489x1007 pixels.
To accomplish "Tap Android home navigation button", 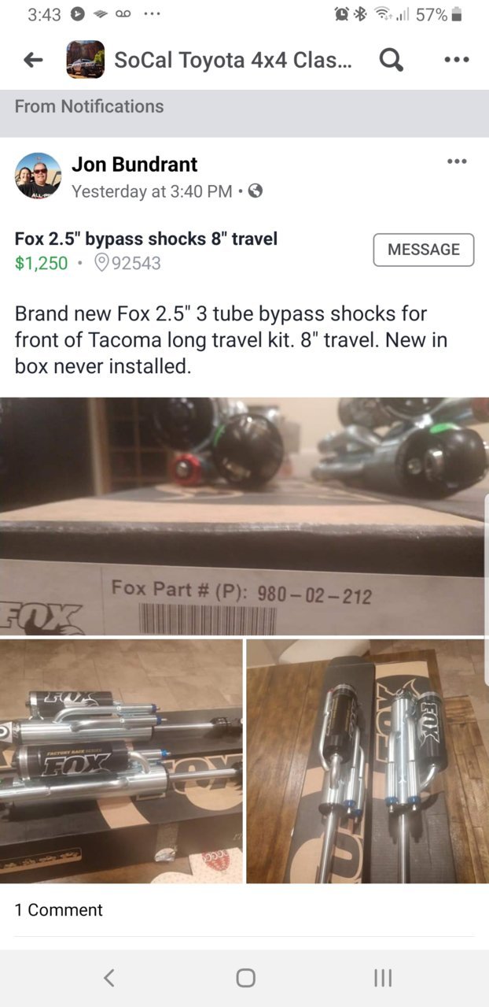I will click(x=245, y=978).
